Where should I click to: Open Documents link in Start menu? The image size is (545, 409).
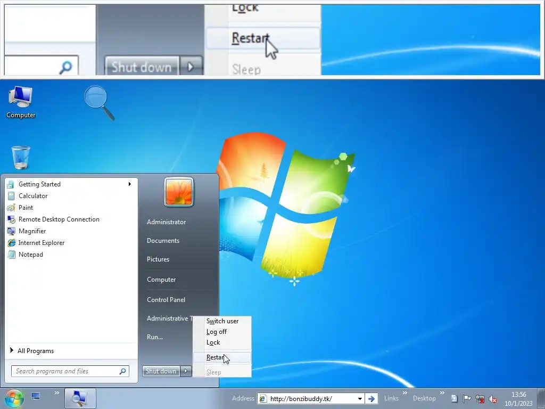(163, 241)
